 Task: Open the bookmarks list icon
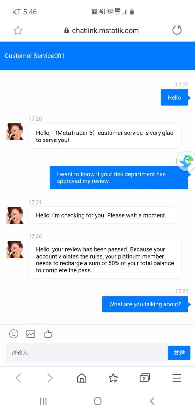pos(113,378)
